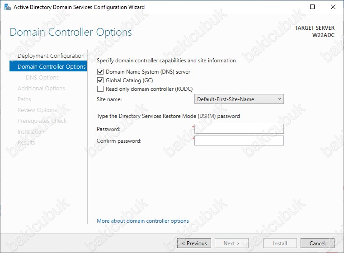Viewport: 344px width, 253px height.
Task: Open More about domain controller options link
Action: coord(142,221)
